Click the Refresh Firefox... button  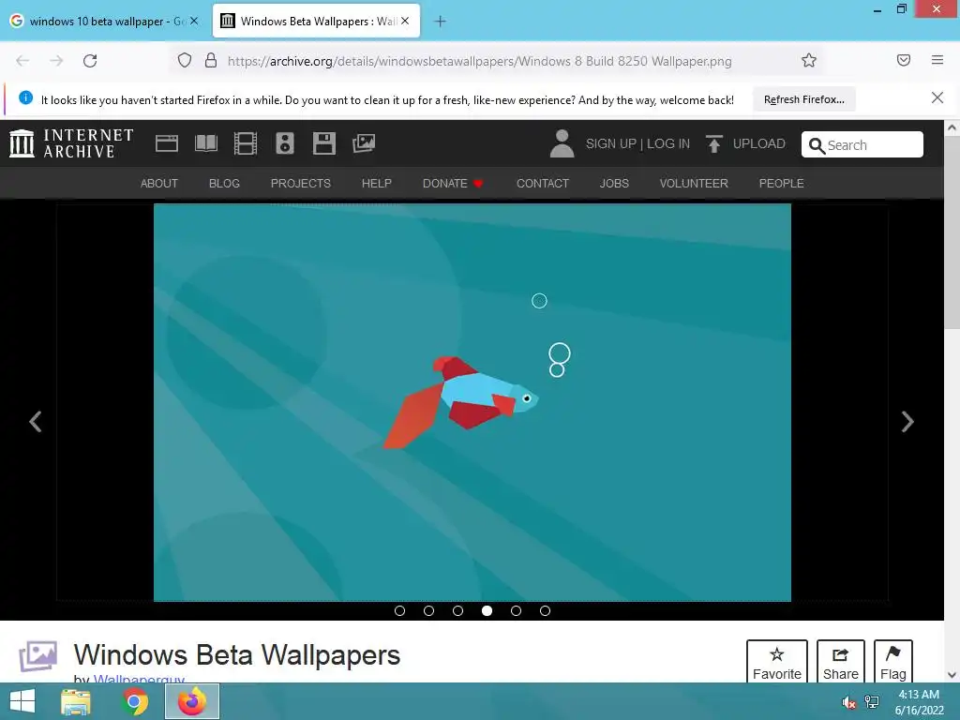coord(803,99)
